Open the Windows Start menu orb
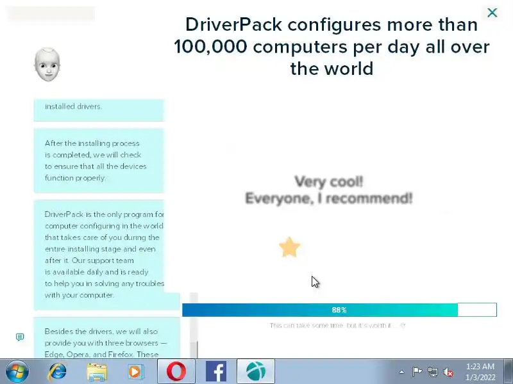The image size is (513, 384). click(x=17, y=371)
